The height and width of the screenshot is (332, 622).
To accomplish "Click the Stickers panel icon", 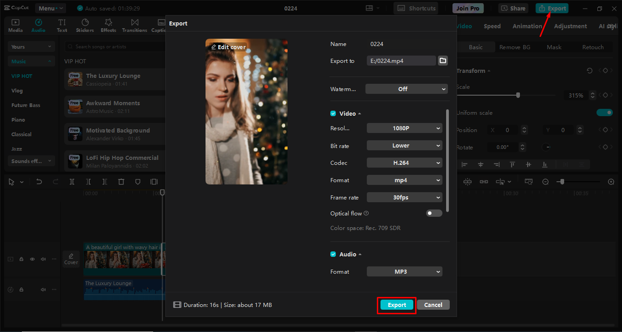I will [85, 26].
